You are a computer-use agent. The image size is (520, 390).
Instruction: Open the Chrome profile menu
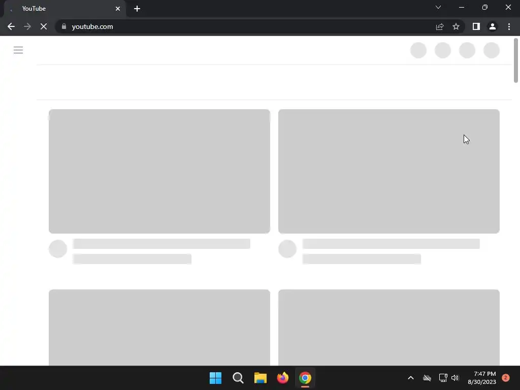(x=493, y=26)
